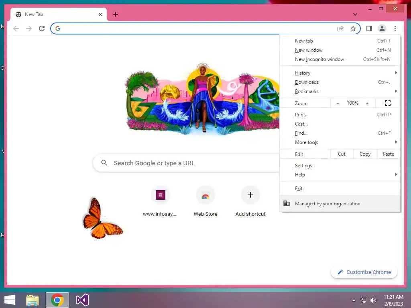Image resolution: width=411 pixels, height=308 pixels.
Task: Open the side panel icon
Action: pyautogui.click(x=369, y=28)
